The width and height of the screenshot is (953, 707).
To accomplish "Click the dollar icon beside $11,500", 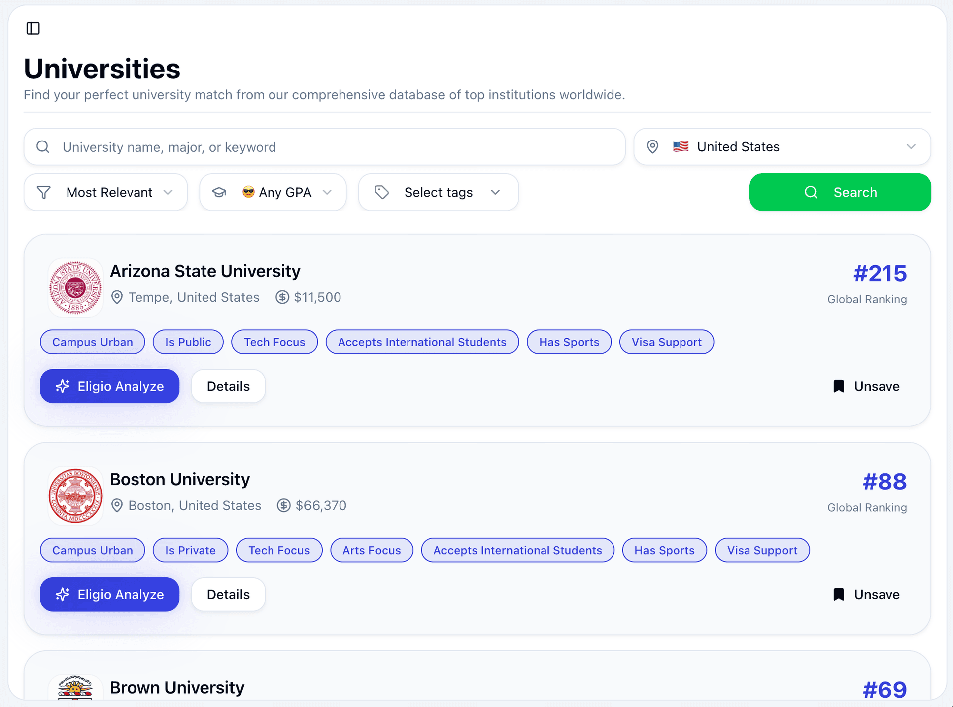I will (x=282, y=297).
